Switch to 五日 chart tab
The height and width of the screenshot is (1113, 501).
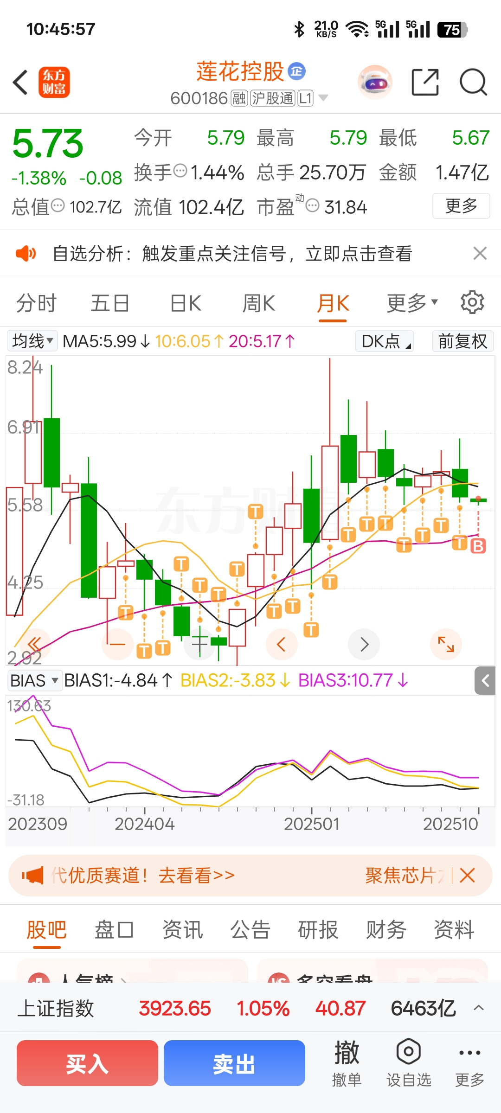(x=110, y=303)
